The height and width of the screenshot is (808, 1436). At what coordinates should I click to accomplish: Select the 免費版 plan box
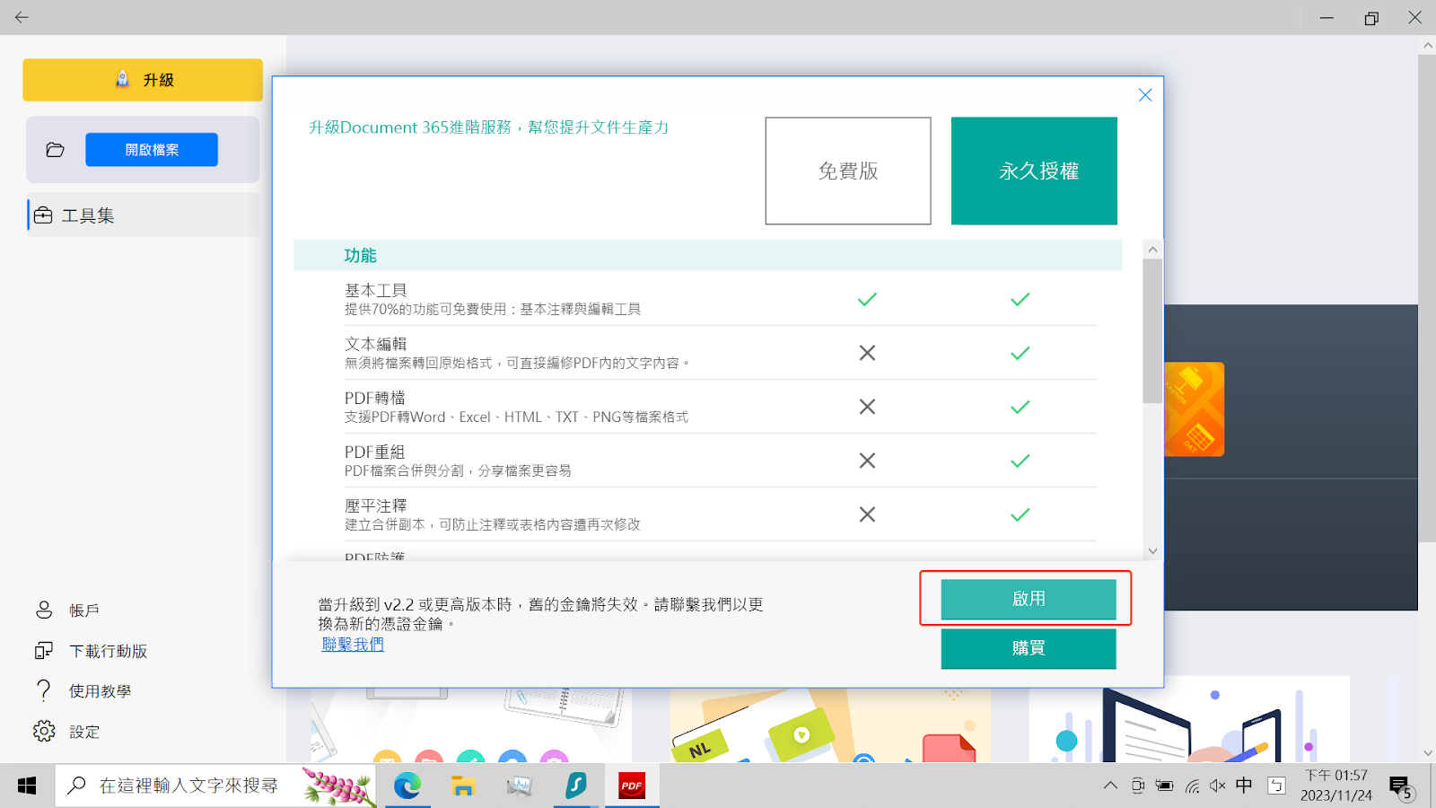tap(848, 171)
